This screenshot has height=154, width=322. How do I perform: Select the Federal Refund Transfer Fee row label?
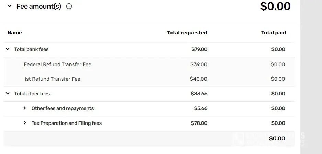pyautogui.click(x=58, y=64)
